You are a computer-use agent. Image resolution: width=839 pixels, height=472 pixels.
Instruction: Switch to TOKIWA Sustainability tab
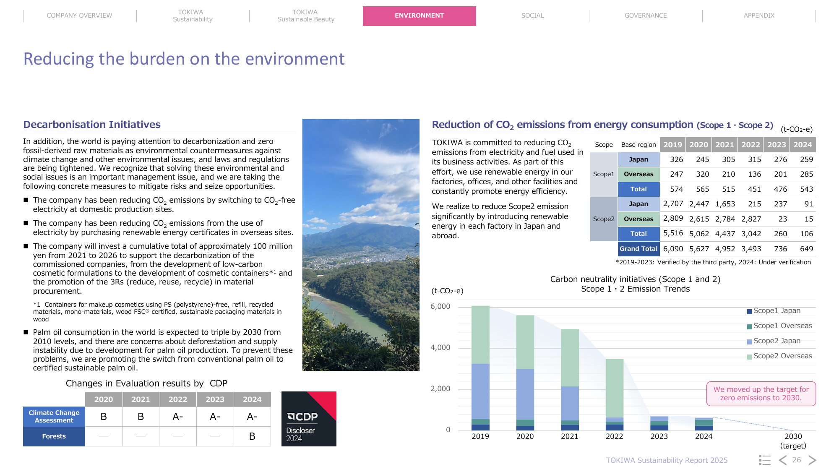tap(193, 16)
